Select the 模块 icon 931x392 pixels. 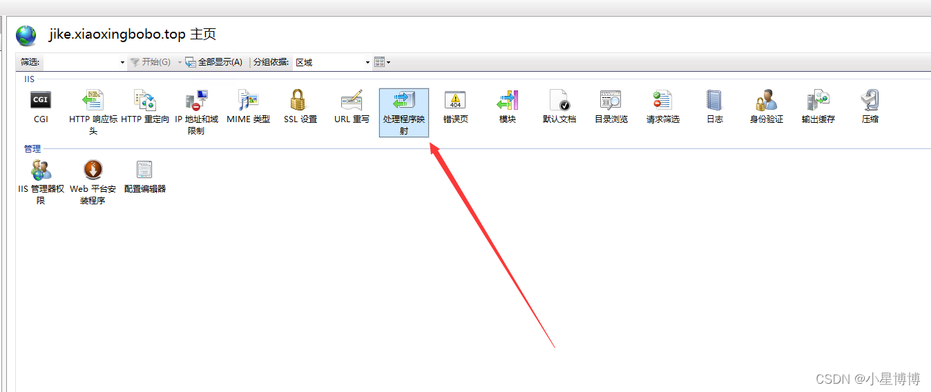[508, 100]
